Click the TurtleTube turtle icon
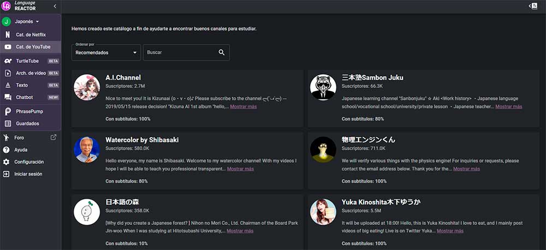 (8, 61)
